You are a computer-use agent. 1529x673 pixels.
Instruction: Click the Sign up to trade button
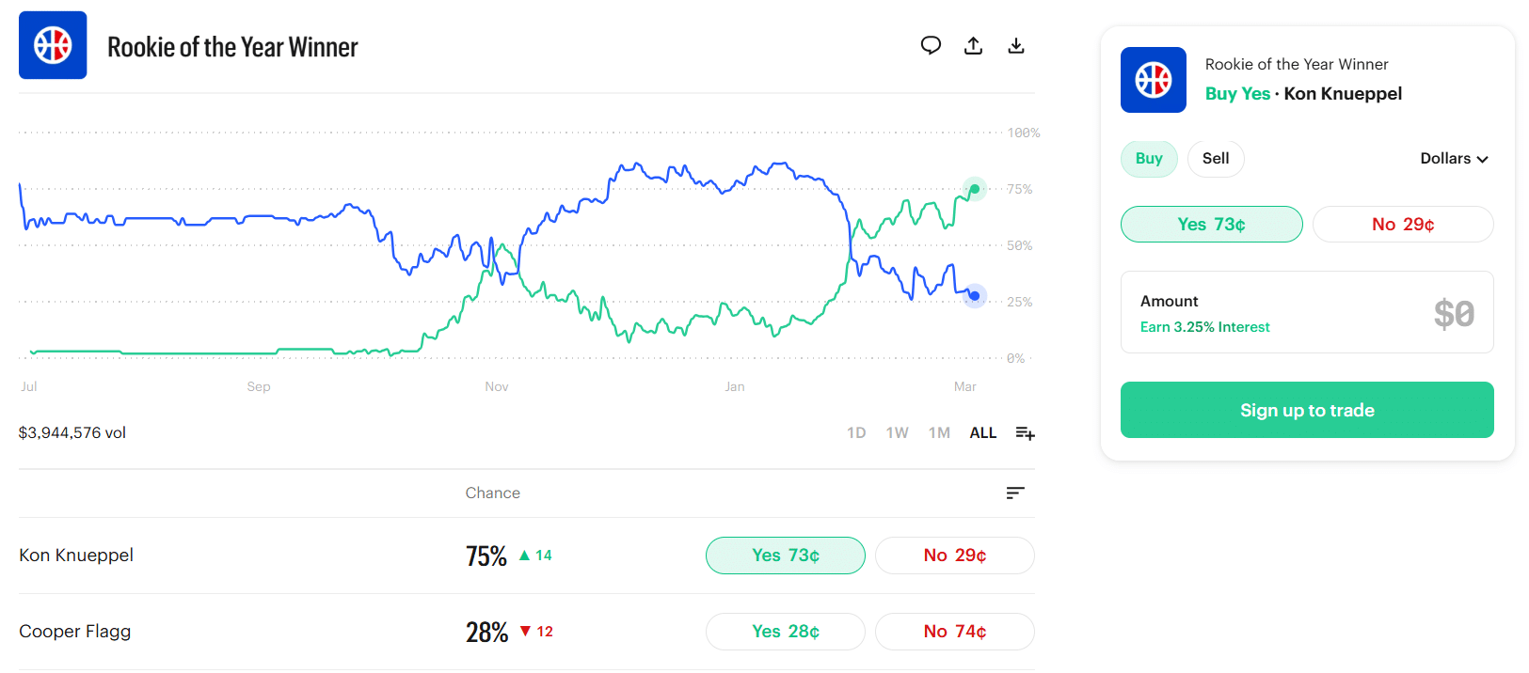pos(1306,410)
